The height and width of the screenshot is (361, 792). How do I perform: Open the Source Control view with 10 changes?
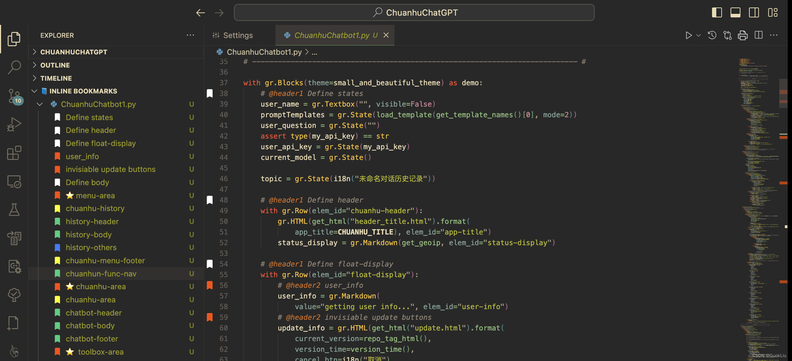coord(14,95)
